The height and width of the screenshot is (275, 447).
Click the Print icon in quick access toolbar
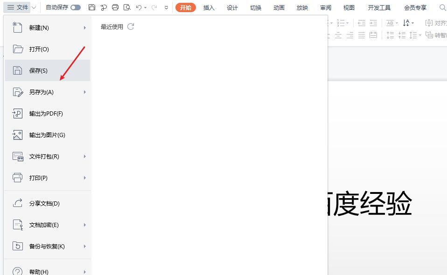click(x=115, y=7)
